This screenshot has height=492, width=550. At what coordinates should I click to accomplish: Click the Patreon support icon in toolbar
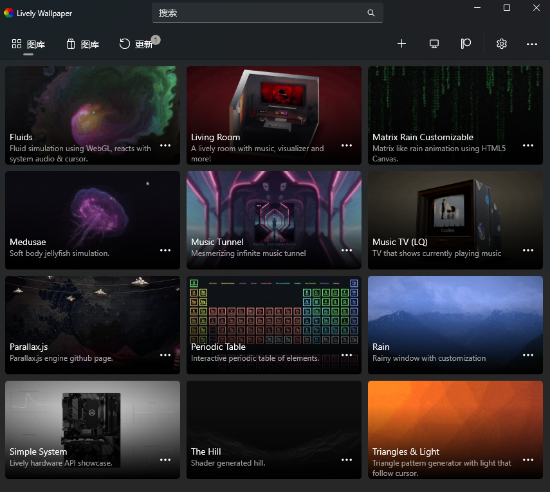[466, 44]
